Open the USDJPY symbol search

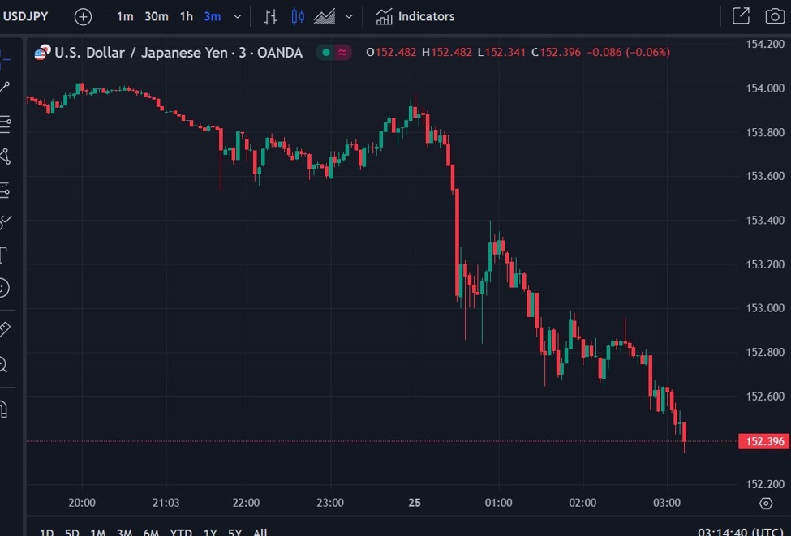pos(26,16)
